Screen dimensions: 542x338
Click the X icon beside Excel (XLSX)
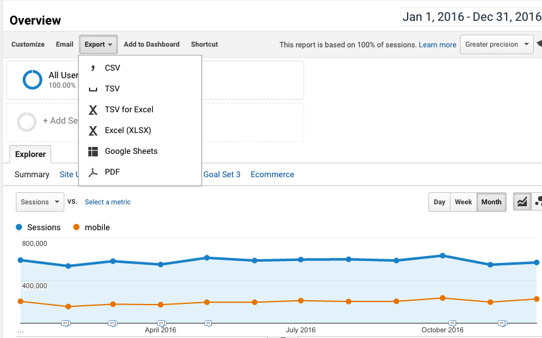pyautogui.click(x=93, y=131)
